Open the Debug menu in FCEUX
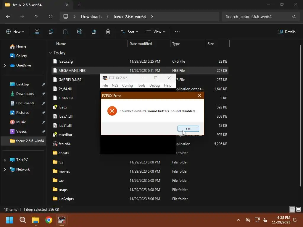Viewport: 303px width, 227px height. (154, 85)
